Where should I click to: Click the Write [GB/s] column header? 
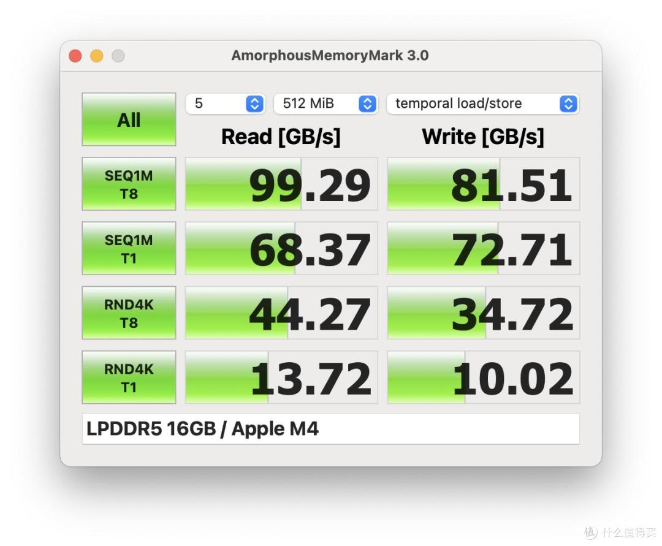coord(483,137)
